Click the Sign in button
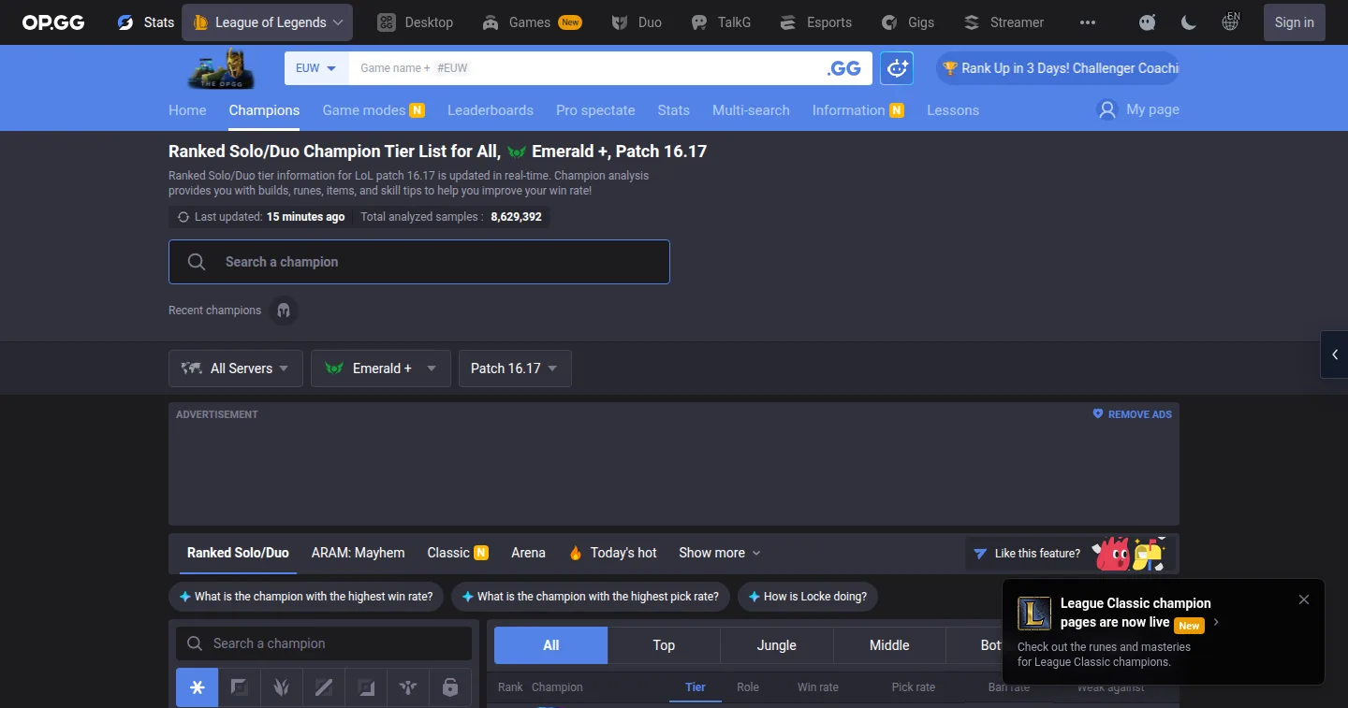1348x708 pixels. (x=1295, y=22)
